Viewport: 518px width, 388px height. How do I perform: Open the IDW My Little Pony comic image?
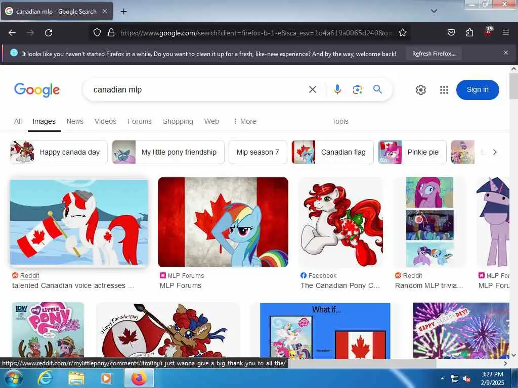48,330
